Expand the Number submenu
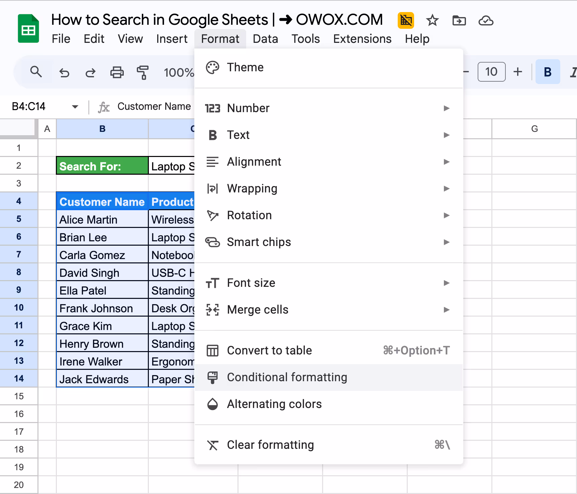Screen dimensions: 577x494 447,108
